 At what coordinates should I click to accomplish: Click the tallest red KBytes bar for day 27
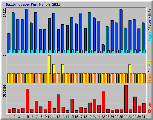click(x=126, y=99)
